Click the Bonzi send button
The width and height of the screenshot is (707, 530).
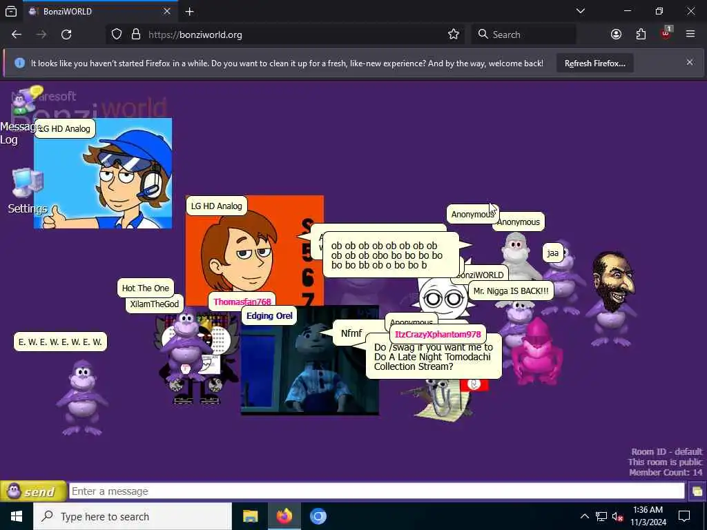click(x=33, y=491)
